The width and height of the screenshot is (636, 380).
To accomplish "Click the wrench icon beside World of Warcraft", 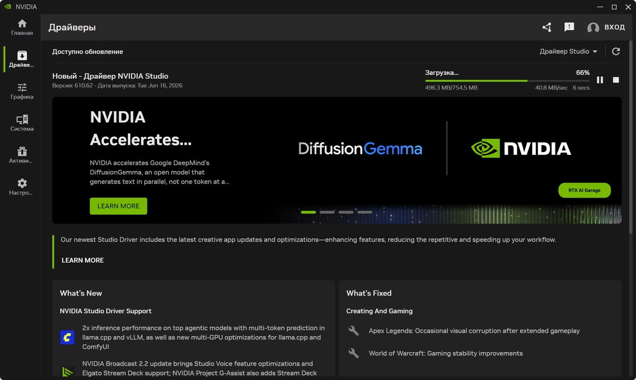I will (x=354, y=353).
